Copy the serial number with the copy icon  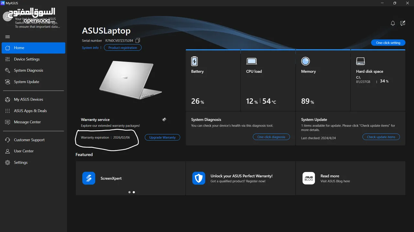pyautogui.click(x=138, y=41)
